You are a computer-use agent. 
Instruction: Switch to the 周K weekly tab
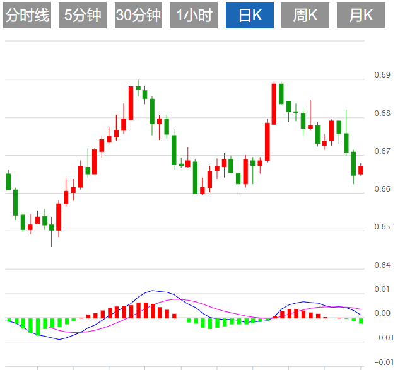tap(305, 15)
